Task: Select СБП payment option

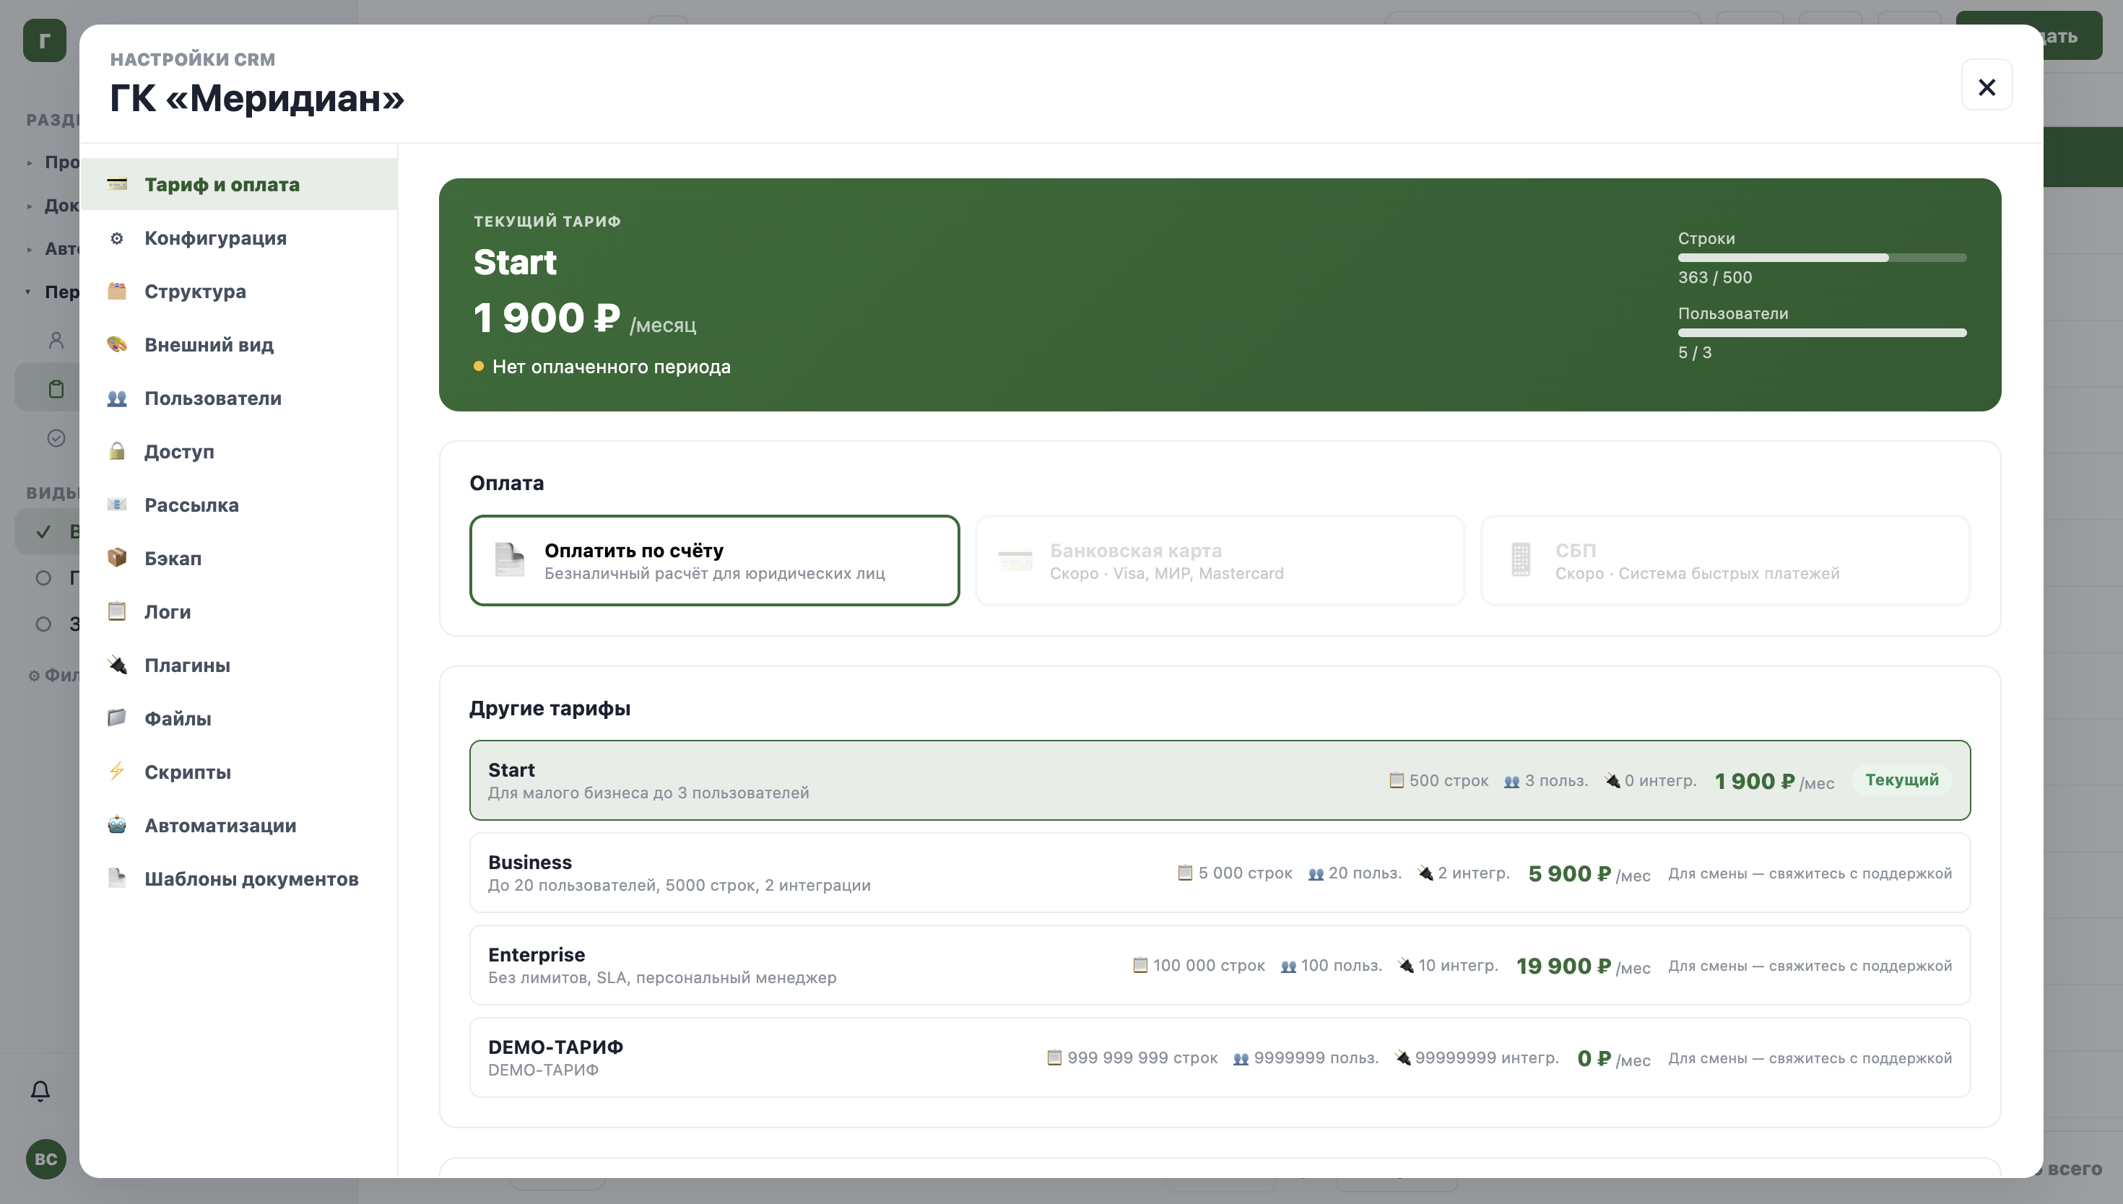Action: tap(1725, 561)
